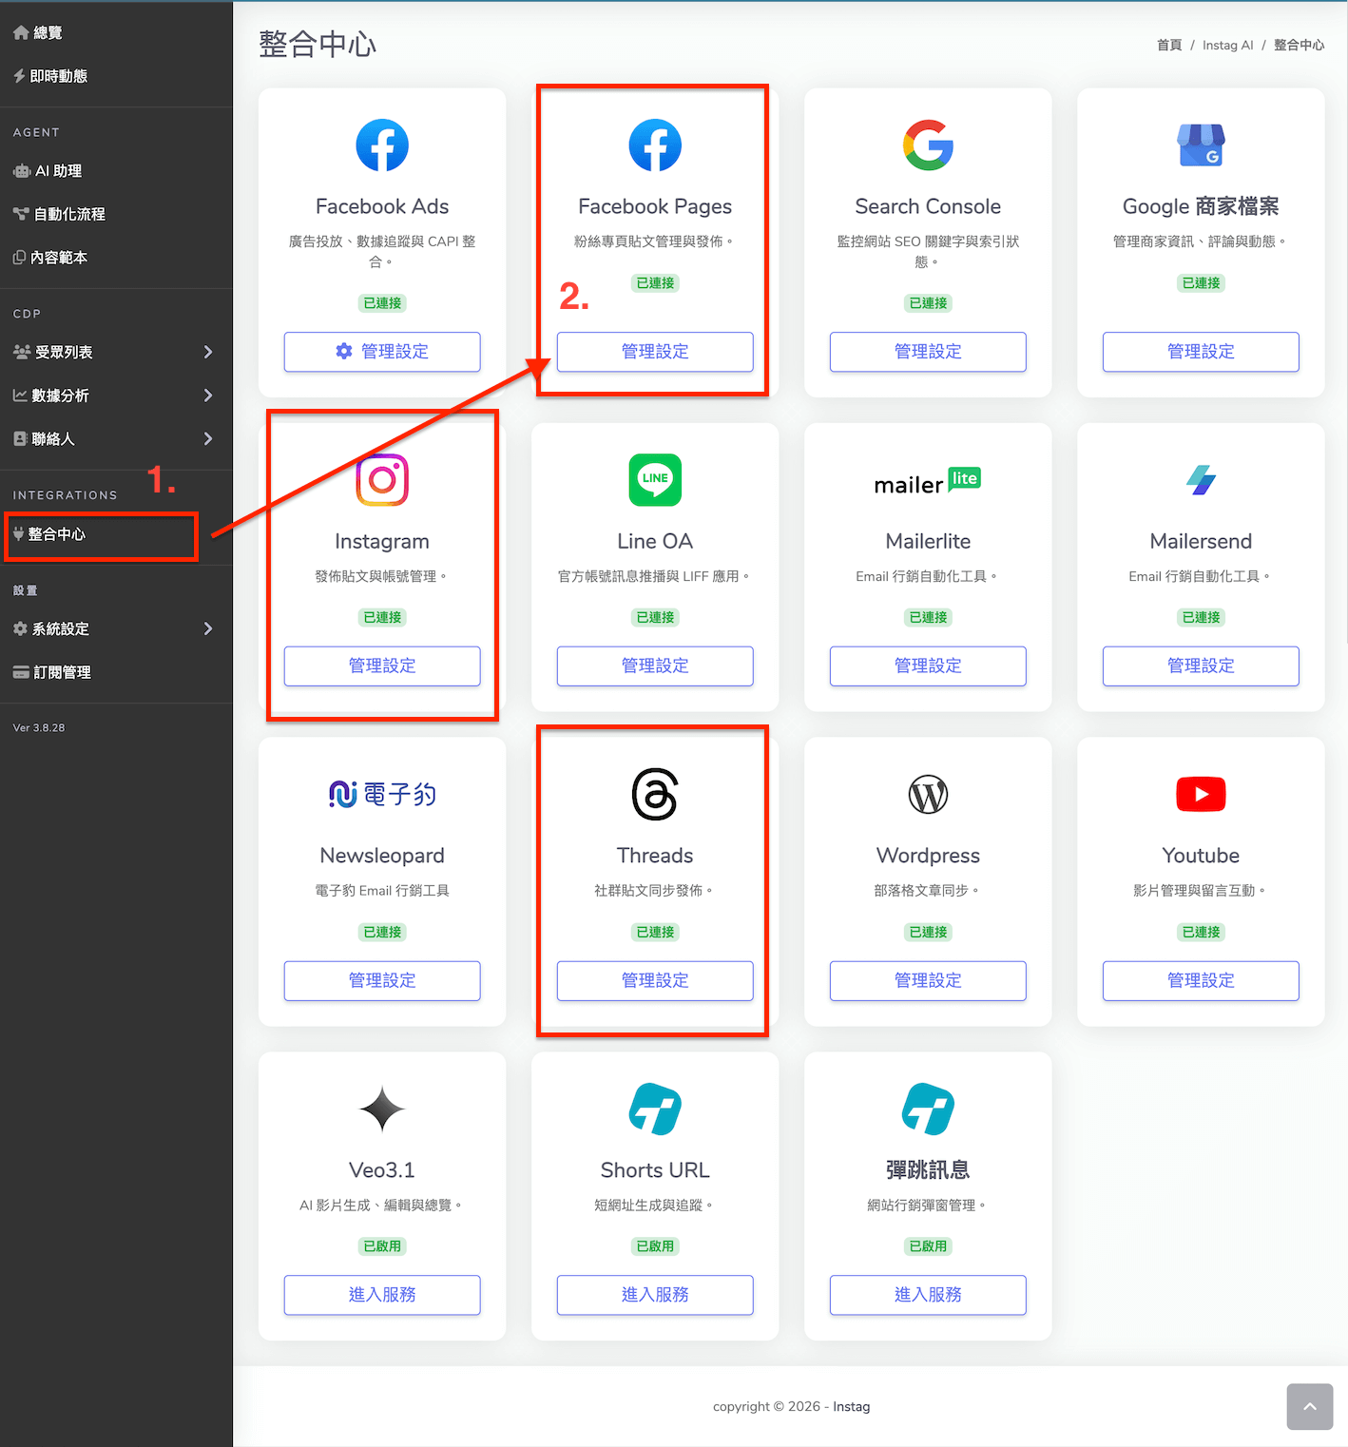Click the Google 商家檔案 storefront icon

coord(1201,145)
